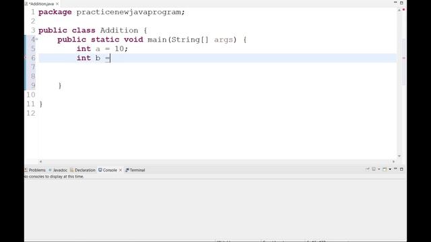
Task: Click variable 'b' on line 6
Action: [x=98, y=58]
